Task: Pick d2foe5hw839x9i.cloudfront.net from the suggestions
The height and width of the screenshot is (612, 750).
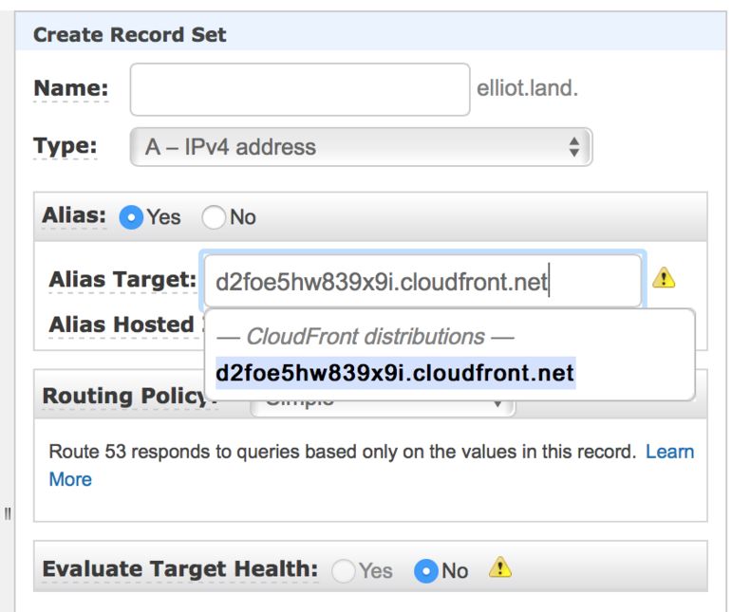Action: point(395,373)
